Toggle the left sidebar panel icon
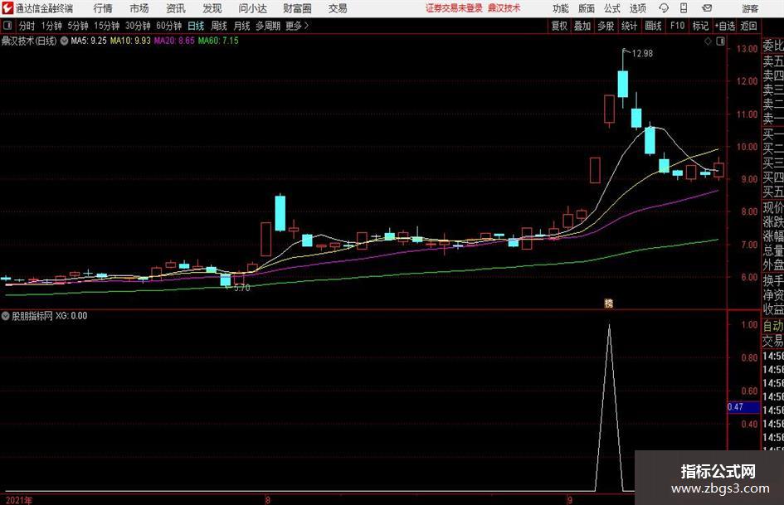Image resolution: width=784 pixels, height=505 pixels. [x=7, y=26]
